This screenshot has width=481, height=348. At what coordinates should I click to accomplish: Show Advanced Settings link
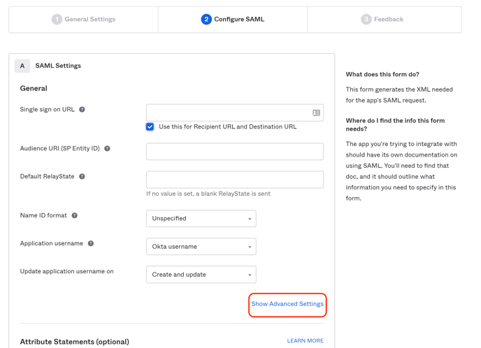pos(287,304)
